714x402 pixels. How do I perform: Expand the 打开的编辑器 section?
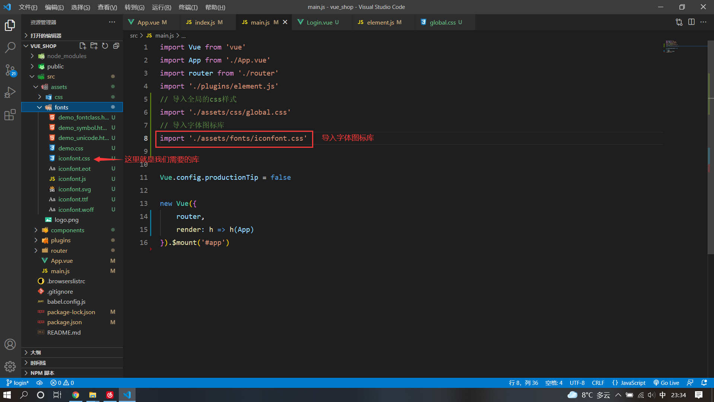click(x=72, y=35)
